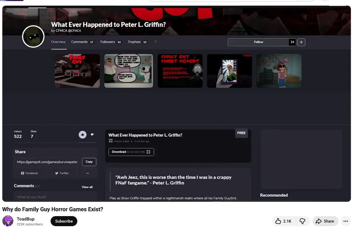Screen dimensions: 355x230
Task: Click the 'Awh Jeez' Peter L. Griffin quote
Action: [173, 180]
